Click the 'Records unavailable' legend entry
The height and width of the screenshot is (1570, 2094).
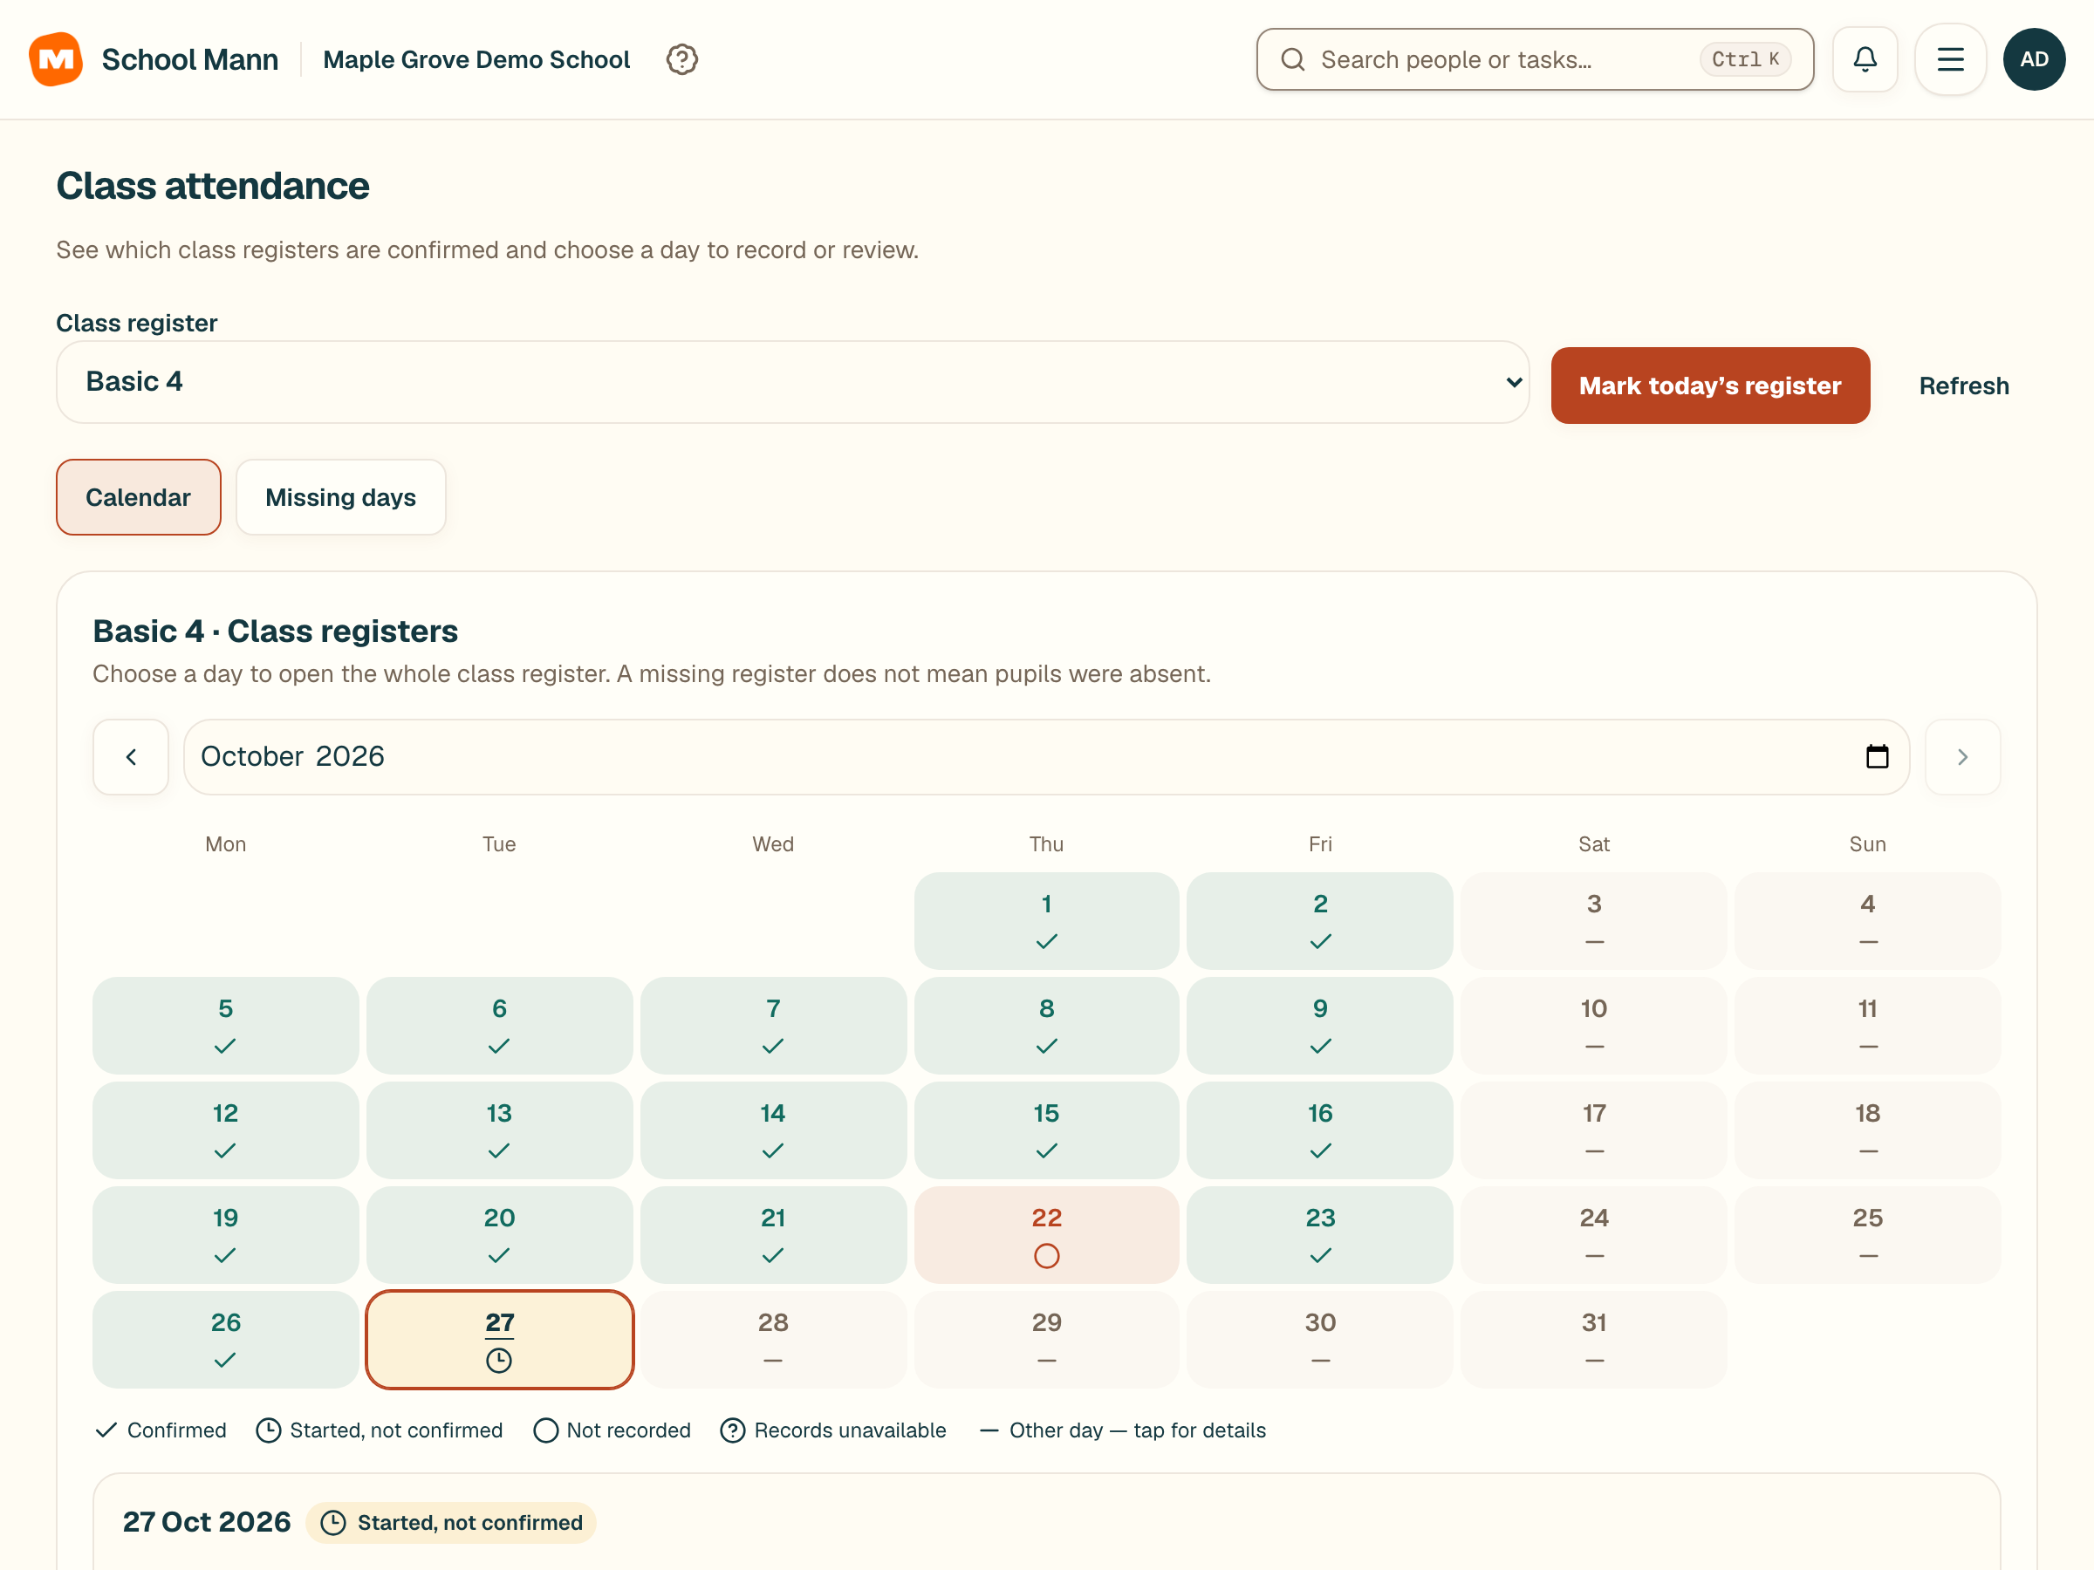pos(833,1430)
